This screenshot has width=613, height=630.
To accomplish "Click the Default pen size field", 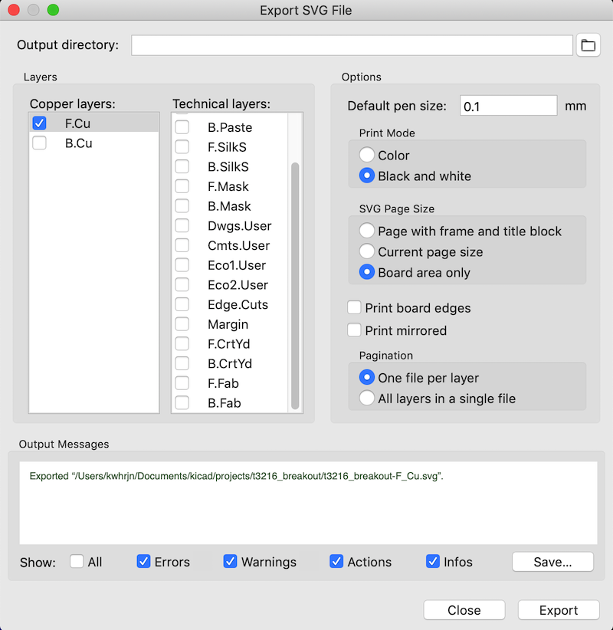I will pyautogui.click(x=508, y=106).
